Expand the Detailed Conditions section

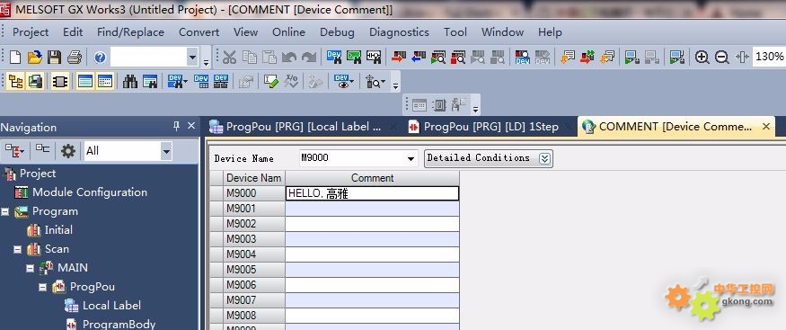545,158
